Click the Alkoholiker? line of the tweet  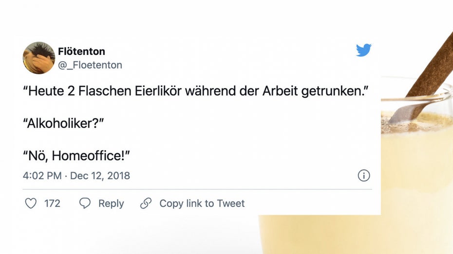coord(63,124)
